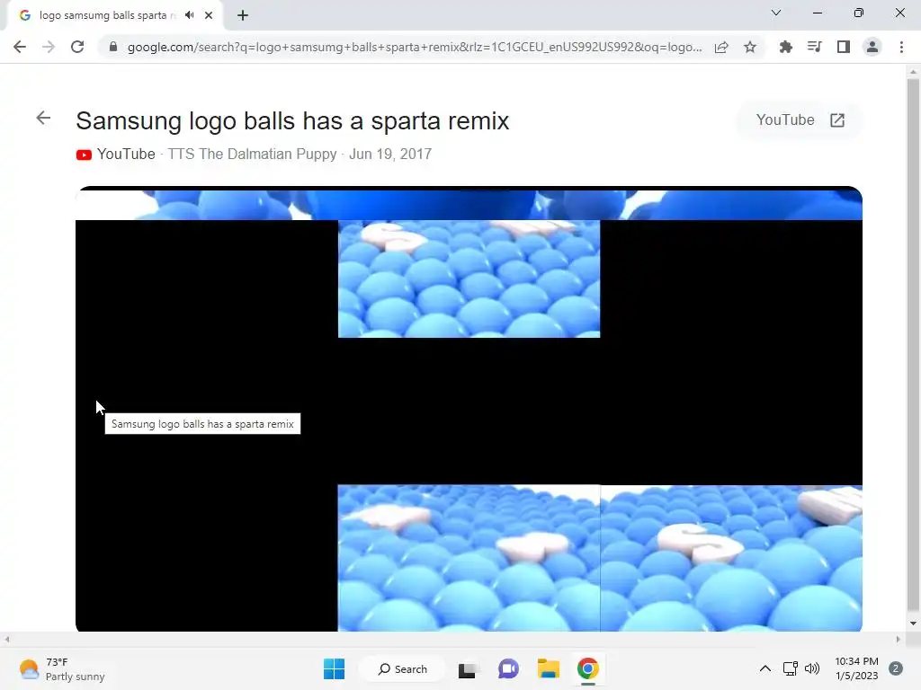
Task: Click the video player area
Action: (469, 409)
